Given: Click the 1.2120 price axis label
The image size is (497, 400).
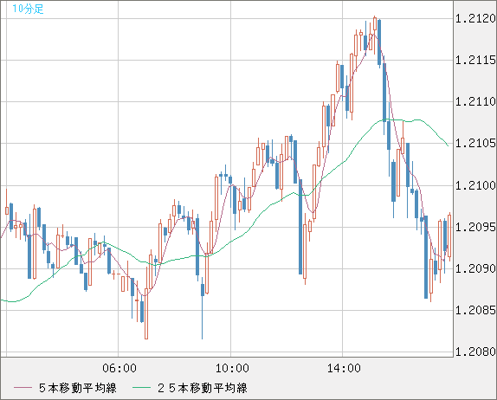Looking at the screenshot, I should point(475,19).
